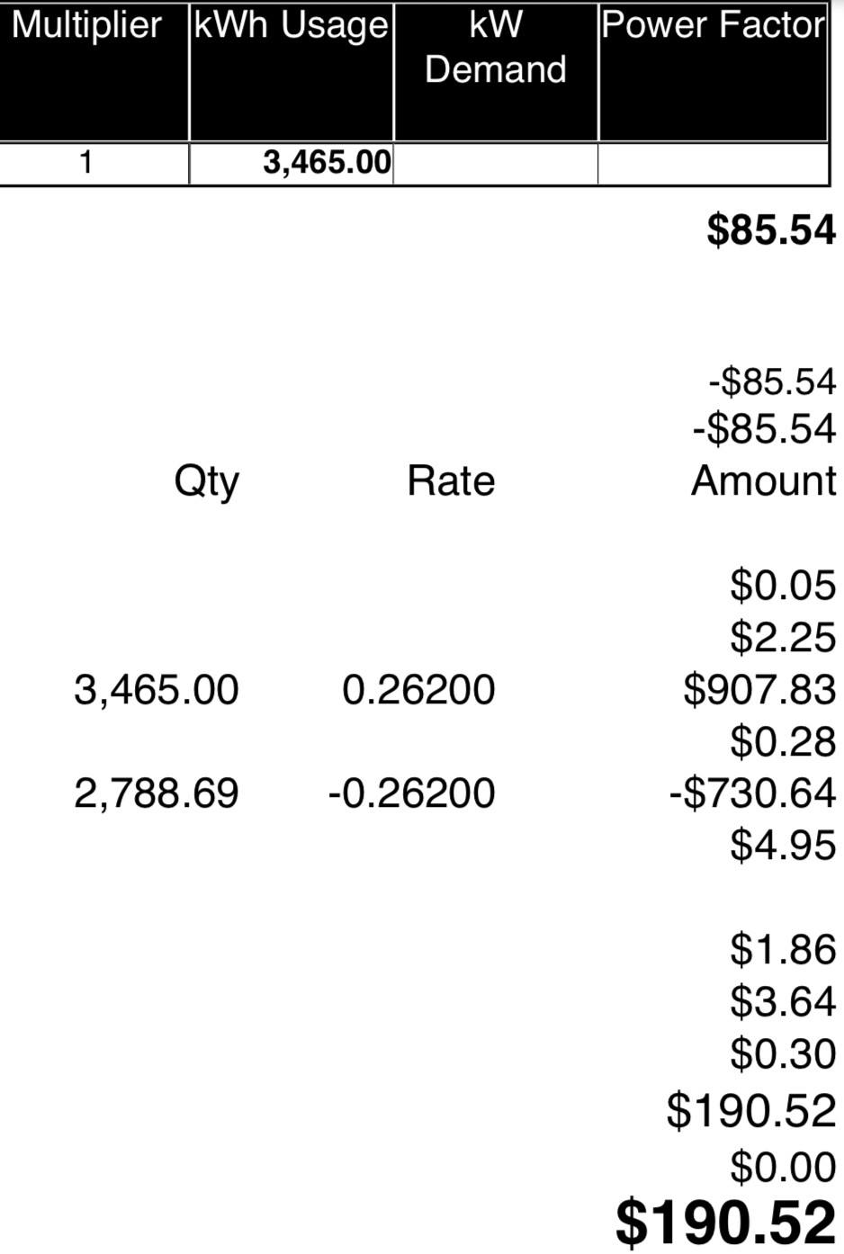
Task: Select the bold 3,465.00 kWh usage cell
Action: pyautogui.click(x=327, y=163)
